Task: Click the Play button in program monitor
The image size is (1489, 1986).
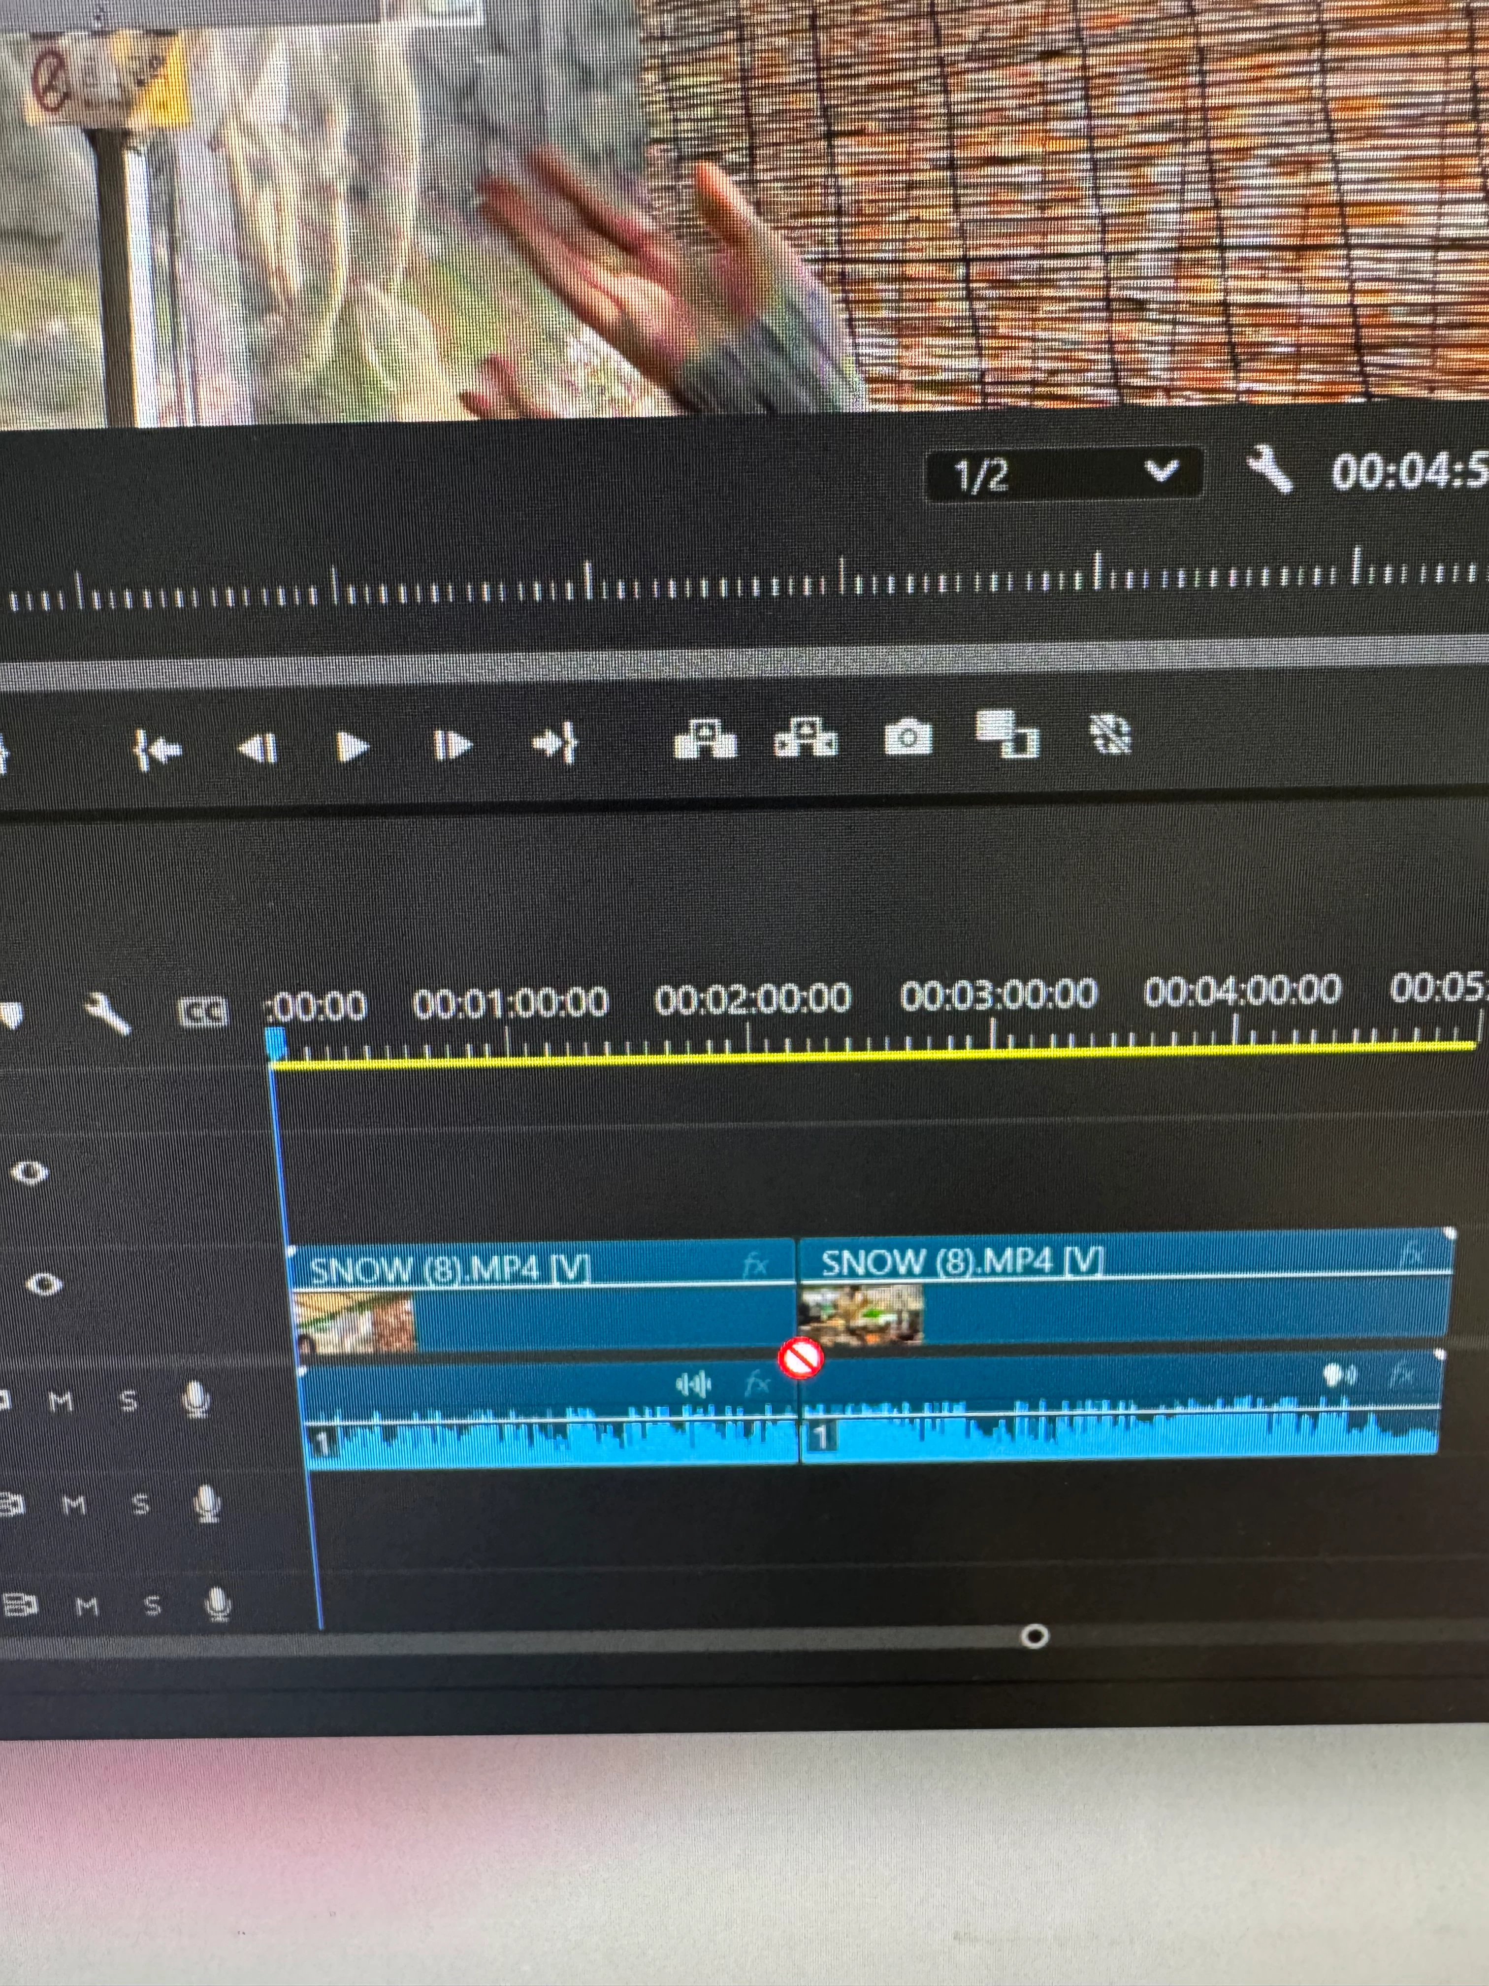Action: coord(352,747)
